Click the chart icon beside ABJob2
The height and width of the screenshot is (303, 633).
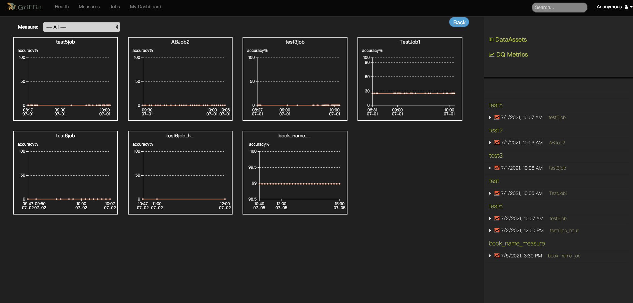pos(497,142)
